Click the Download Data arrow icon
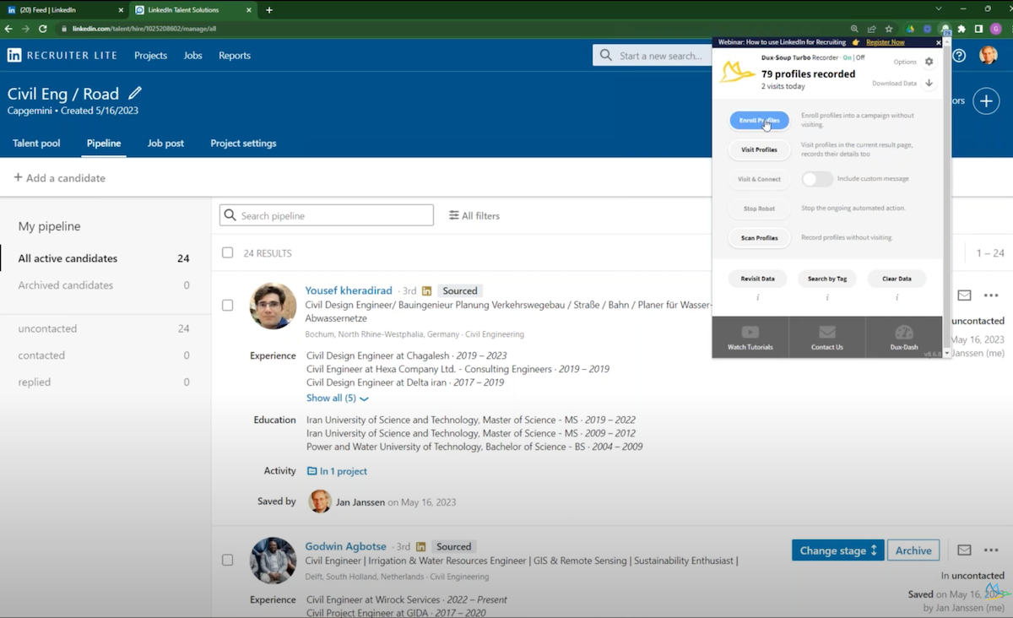The image size is (1013, 618). [929, 84]
